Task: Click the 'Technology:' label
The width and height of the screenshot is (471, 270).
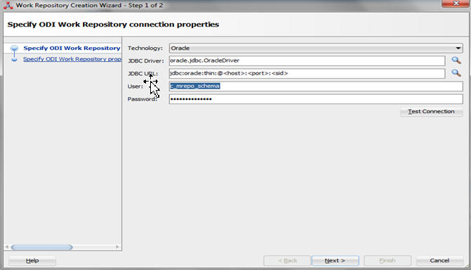Action: (145, 48)
